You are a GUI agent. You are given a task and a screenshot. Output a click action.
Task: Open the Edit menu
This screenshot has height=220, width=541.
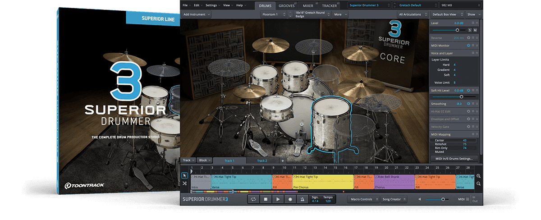tap(197, 5)
